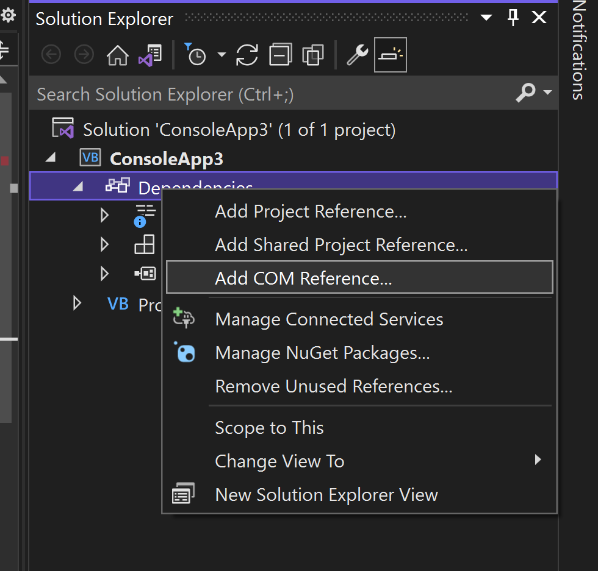Viewport: 598px width, 571px height.
Task: Open the Pending Changes Filter dropdown arrow
Action: click(222, 54)
